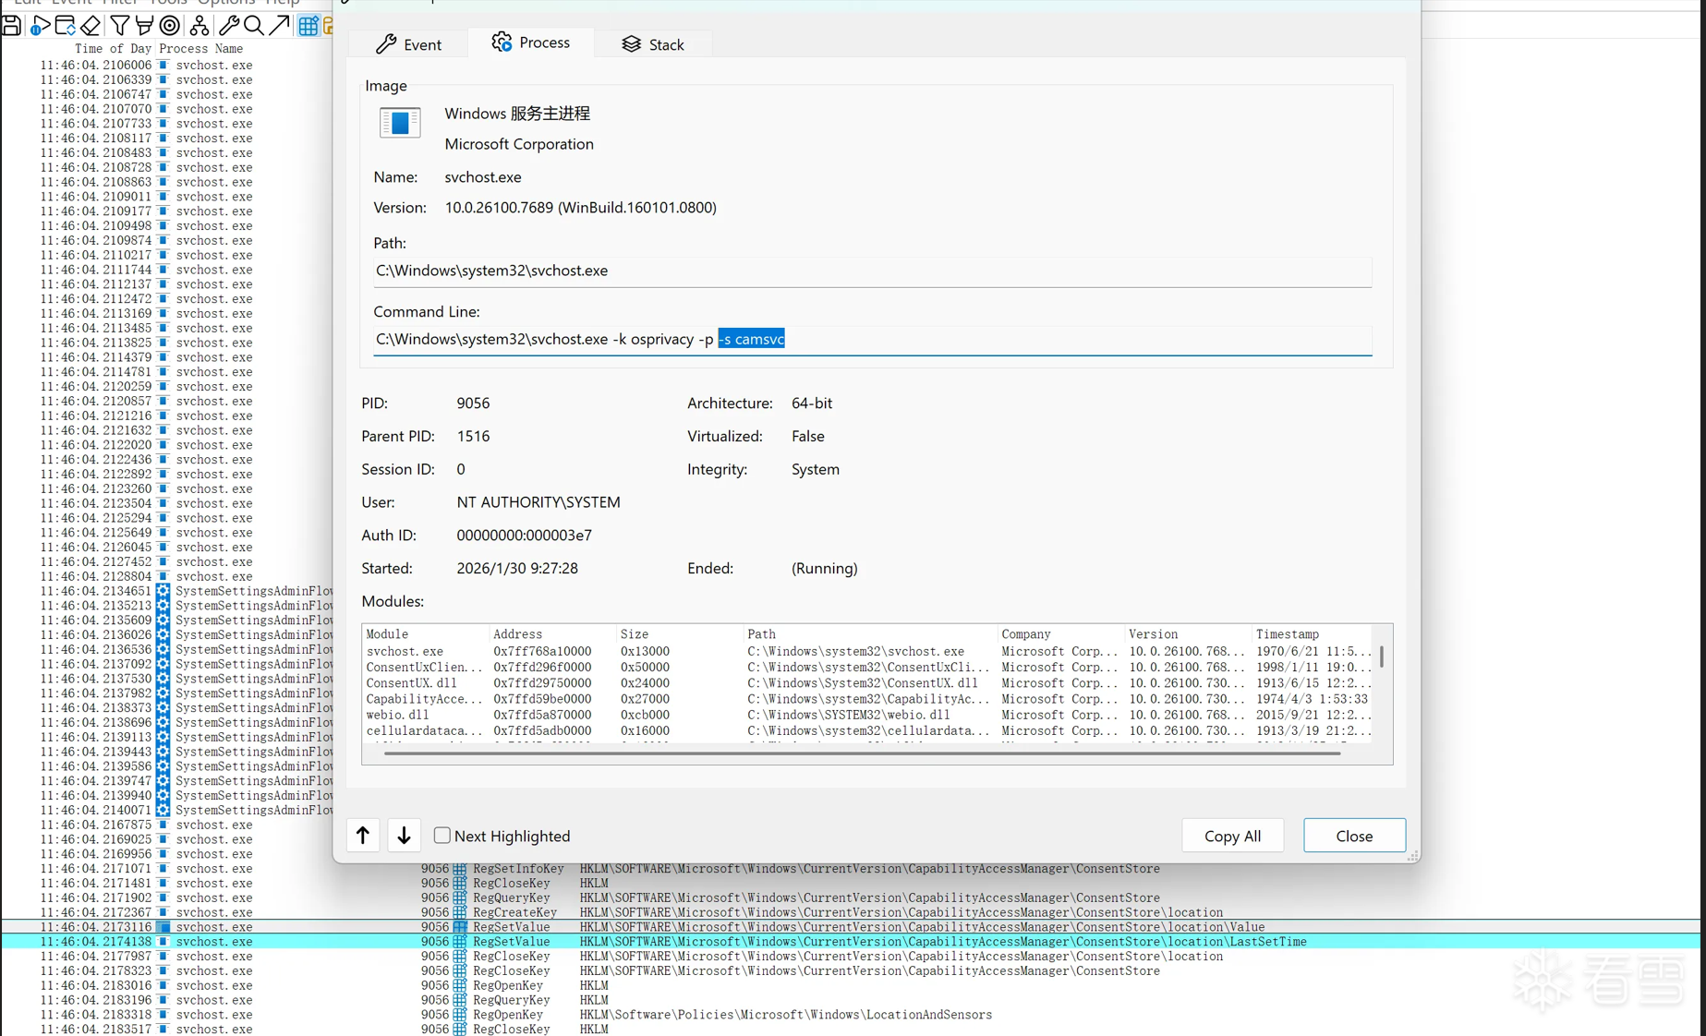
Task: Click the Modules list vertical scrollbar thumb
Action: [1382, 657]
